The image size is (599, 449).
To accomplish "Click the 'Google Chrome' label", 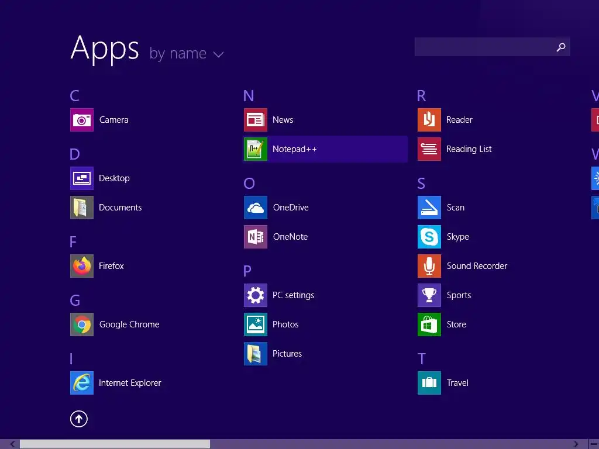I will point(129,324).
